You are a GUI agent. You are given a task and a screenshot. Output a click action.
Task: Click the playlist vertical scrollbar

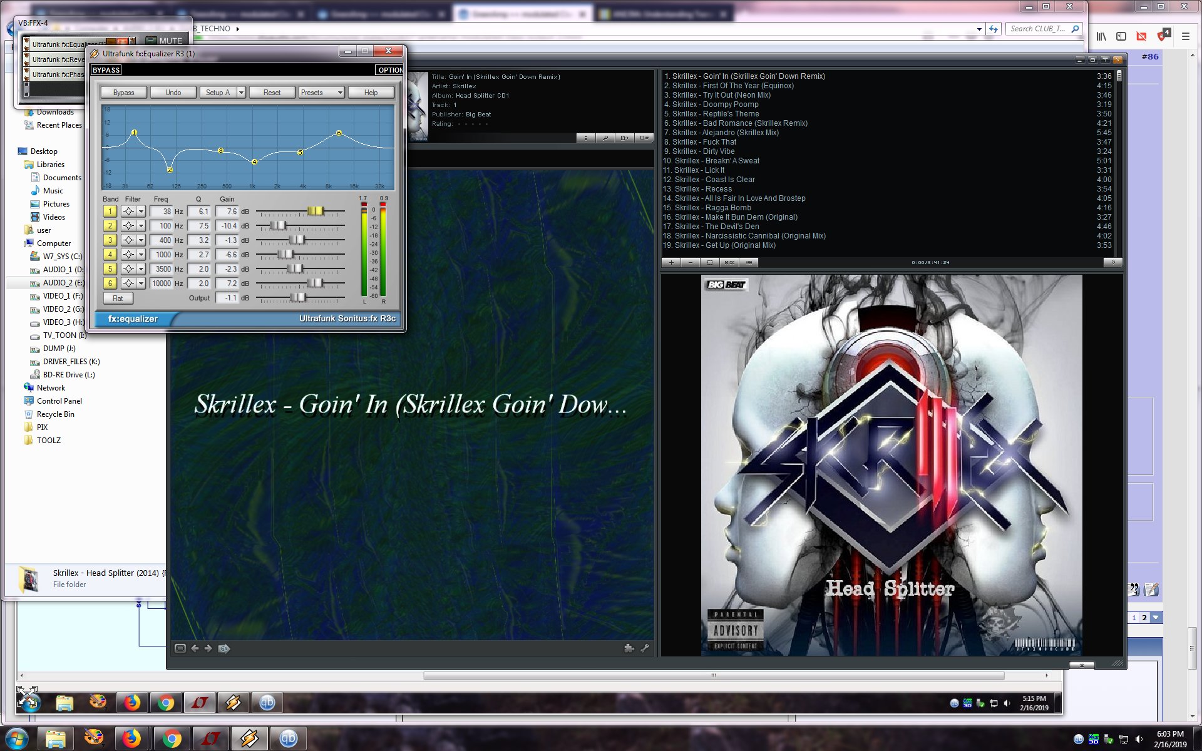pyautogui.click(x=1119, y=163)
